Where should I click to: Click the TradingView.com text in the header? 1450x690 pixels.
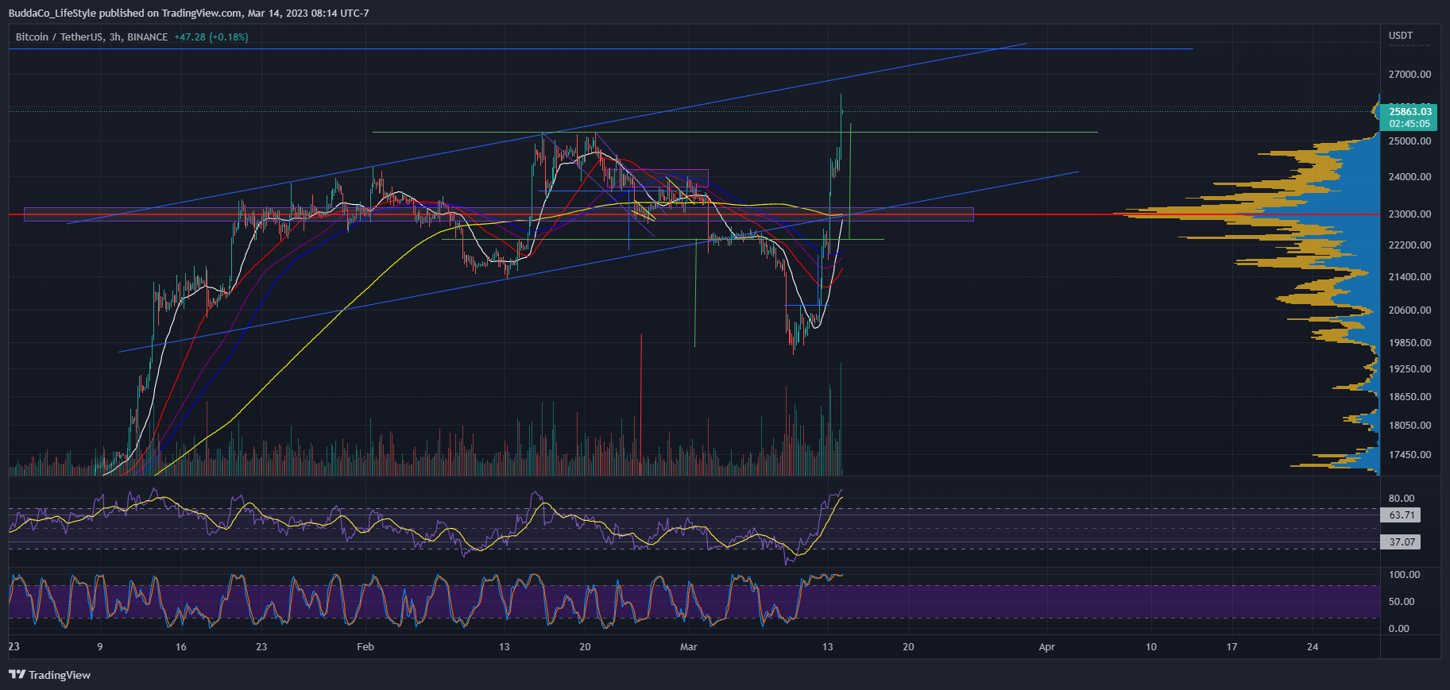(x=202, y=13)
